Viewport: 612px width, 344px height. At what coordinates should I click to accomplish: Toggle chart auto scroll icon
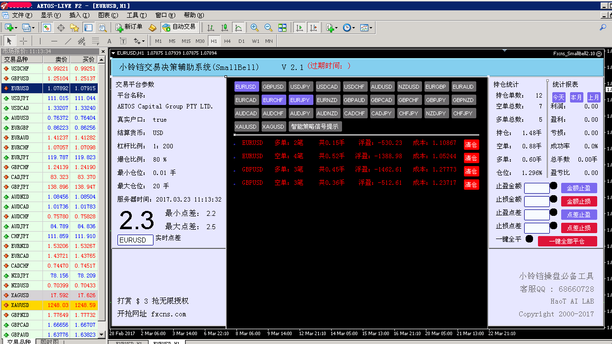299,28
